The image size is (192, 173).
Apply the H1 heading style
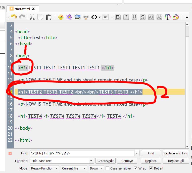[x=106, y=17]
